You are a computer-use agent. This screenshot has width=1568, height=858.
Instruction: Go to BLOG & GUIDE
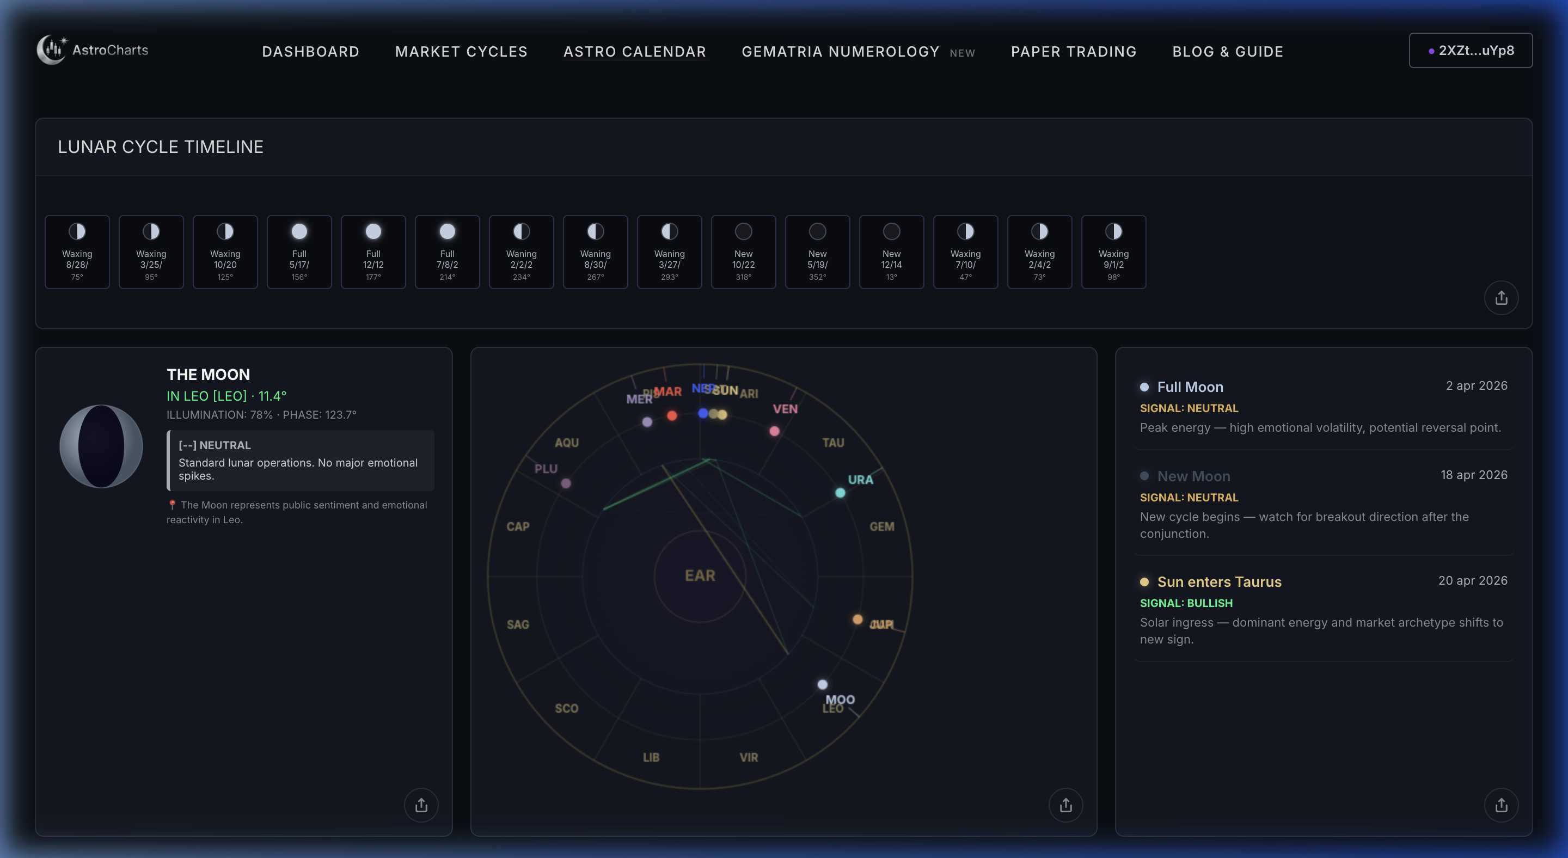1228,52
